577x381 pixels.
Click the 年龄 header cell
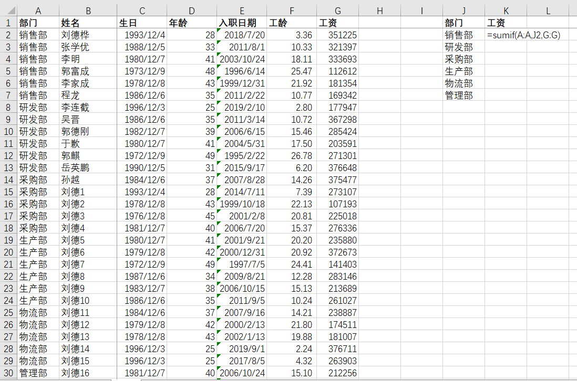pyautogui.click(x=178, y=23)
